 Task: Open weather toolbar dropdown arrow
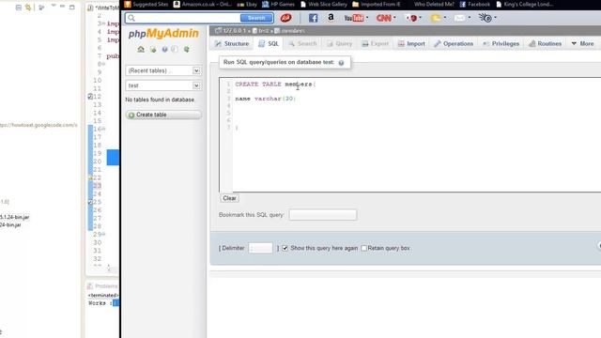444,18
